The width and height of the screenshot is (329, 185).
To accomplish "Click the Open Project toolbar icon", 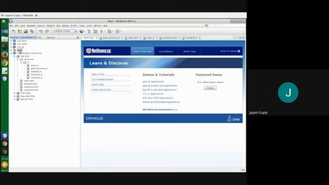I will click(26, 31).
